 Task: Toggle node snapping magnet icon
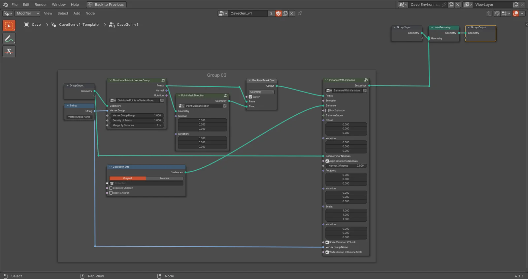497,14
